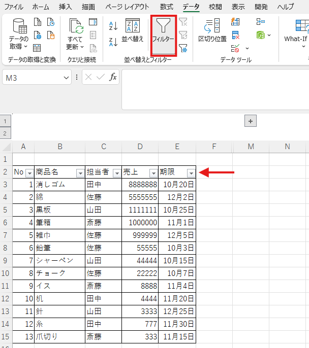The image size is (309, 348).
Task: Open the 売上 column filter dropdown
Action: coord(153,173)
